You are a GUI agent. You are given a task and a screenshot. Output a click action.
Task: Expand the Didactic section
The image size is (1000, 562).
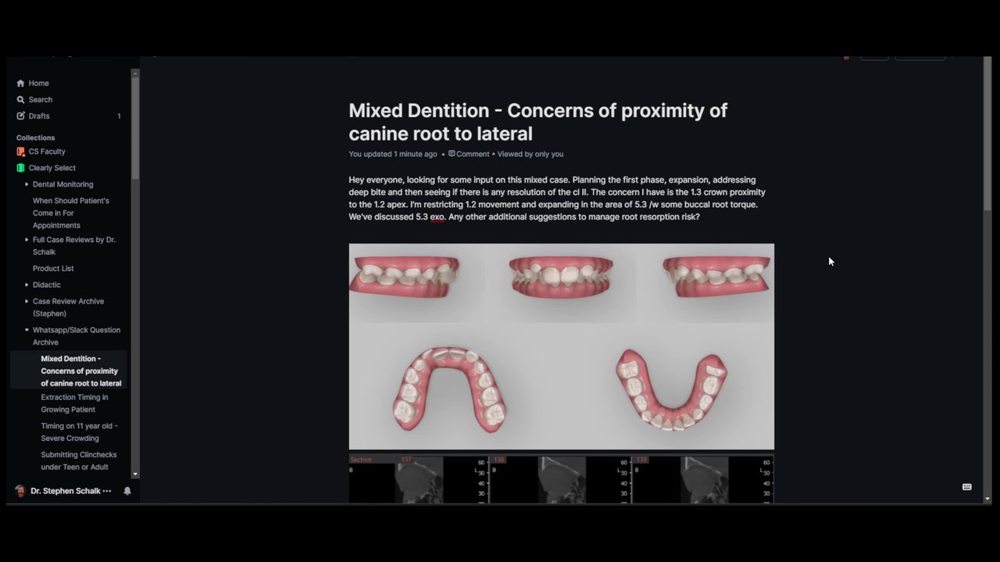tap(27, 285)
